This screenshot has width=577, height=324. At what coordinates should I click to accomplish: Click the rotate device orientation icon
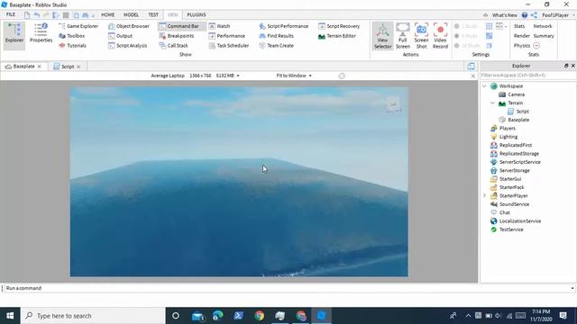342,76
